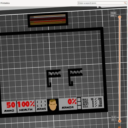Click the middle of the vertical layer slider track
The image size is (128, 128).
coord(120,69)
